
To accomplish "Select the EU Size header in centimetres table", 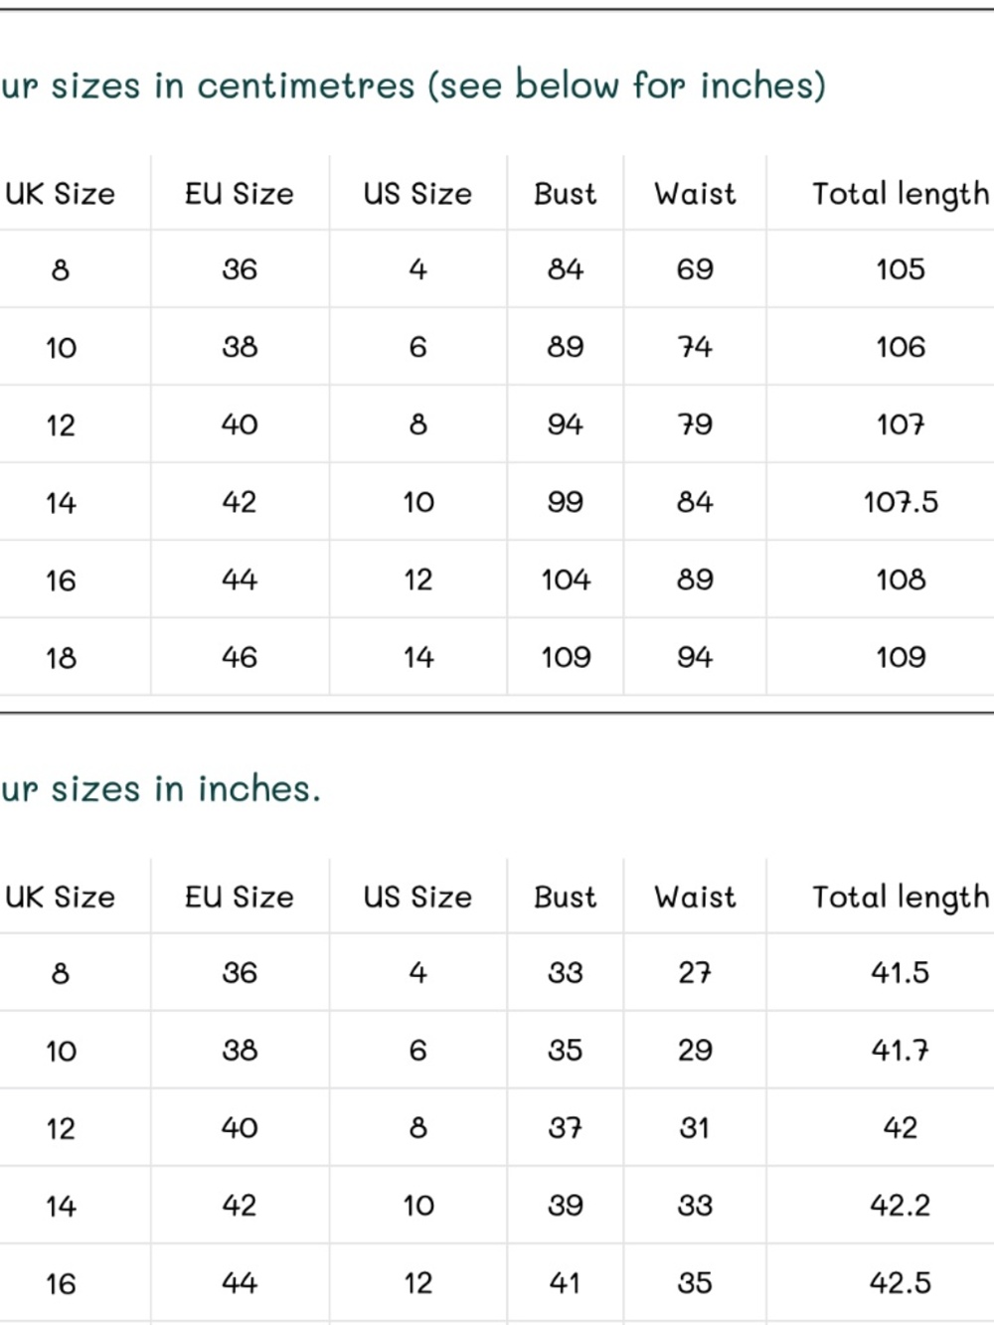I will point(240,194).
